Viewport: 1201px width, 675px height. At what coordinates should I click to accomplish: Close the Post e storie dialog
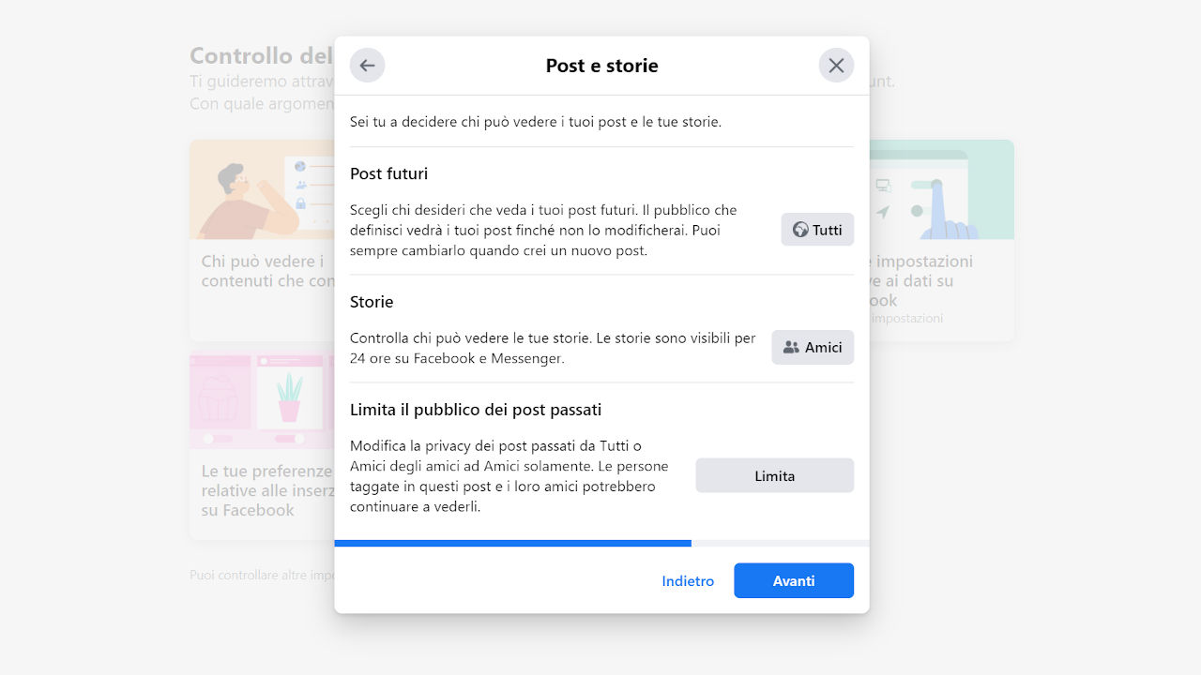[x=836, y=66]
